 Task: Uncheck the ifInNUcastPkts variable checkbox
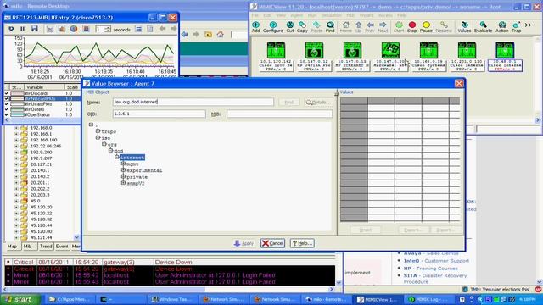[7, 98]
